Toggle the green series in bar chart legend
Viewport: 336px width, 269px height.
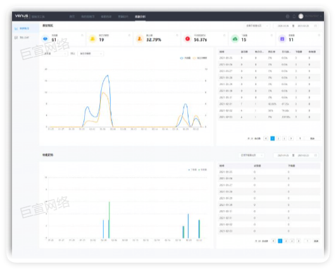(202, 170)
